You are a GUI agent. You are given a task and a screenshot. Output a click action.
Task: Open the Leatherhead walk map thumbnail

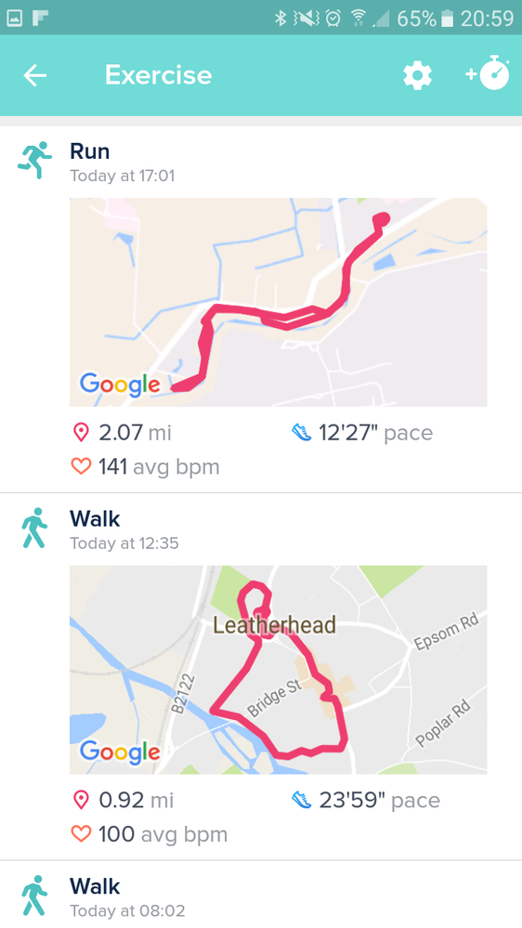pyautogui.click(x=278, y=670)
